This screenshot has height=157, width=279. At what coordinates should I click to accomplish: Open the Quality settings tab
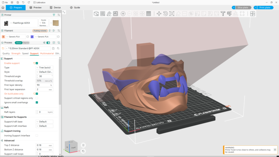(x=6, y=53)
